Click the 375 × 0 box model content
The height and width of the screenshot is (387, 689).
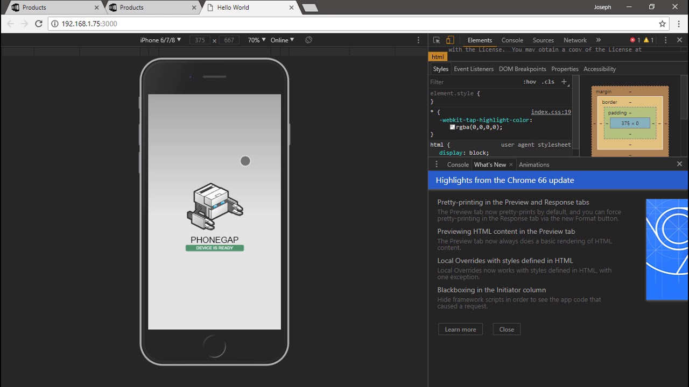tap(630, 123)
